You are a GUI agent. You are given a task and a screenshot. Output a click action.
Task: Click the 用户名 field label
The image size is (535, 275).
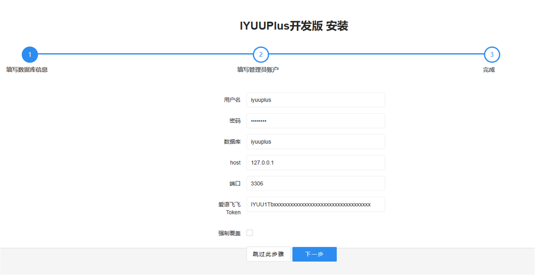pyautogui.click(x=232, y=100)
